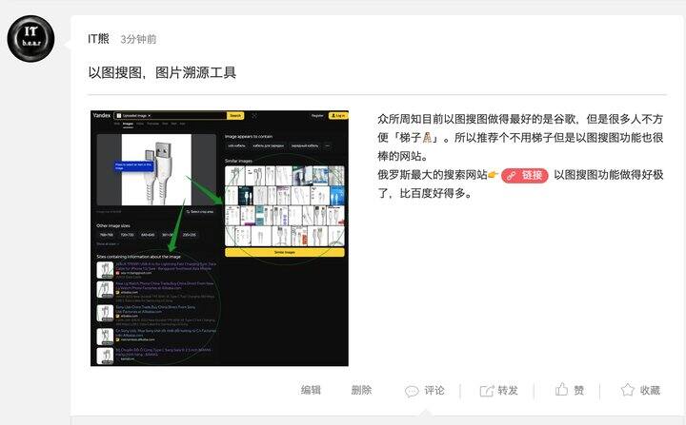Click 编辑 to edit the post
686x425 pixels.
tap(311, 390)
